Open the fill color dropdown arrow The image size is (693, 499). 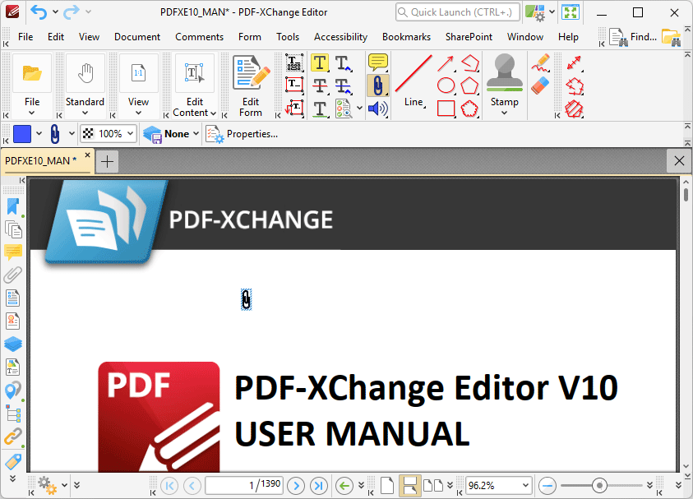39,133
